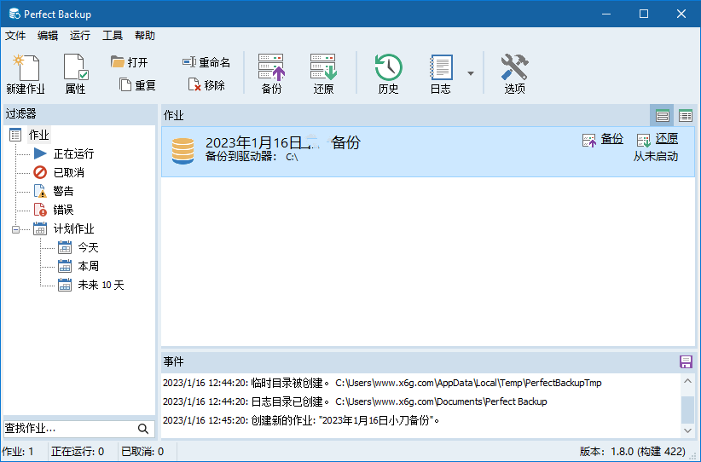Open the 日志 (Log) toolbar icon
701x462 pixels.
[x=440, y=72]
